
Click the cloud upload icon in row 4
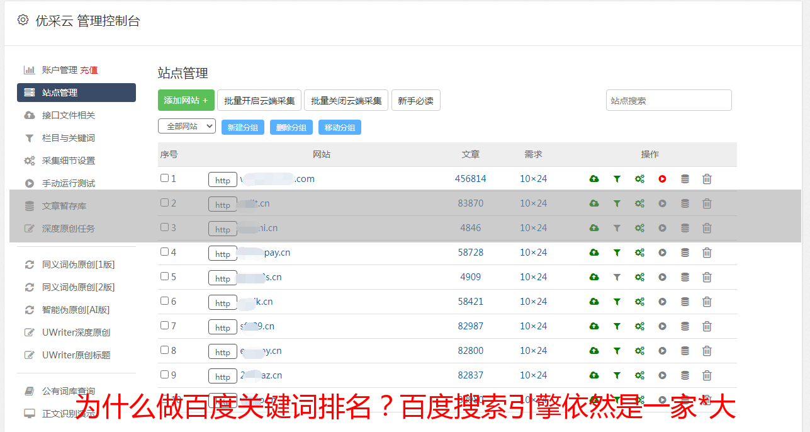pyautogui.click(x=594, y=253)
